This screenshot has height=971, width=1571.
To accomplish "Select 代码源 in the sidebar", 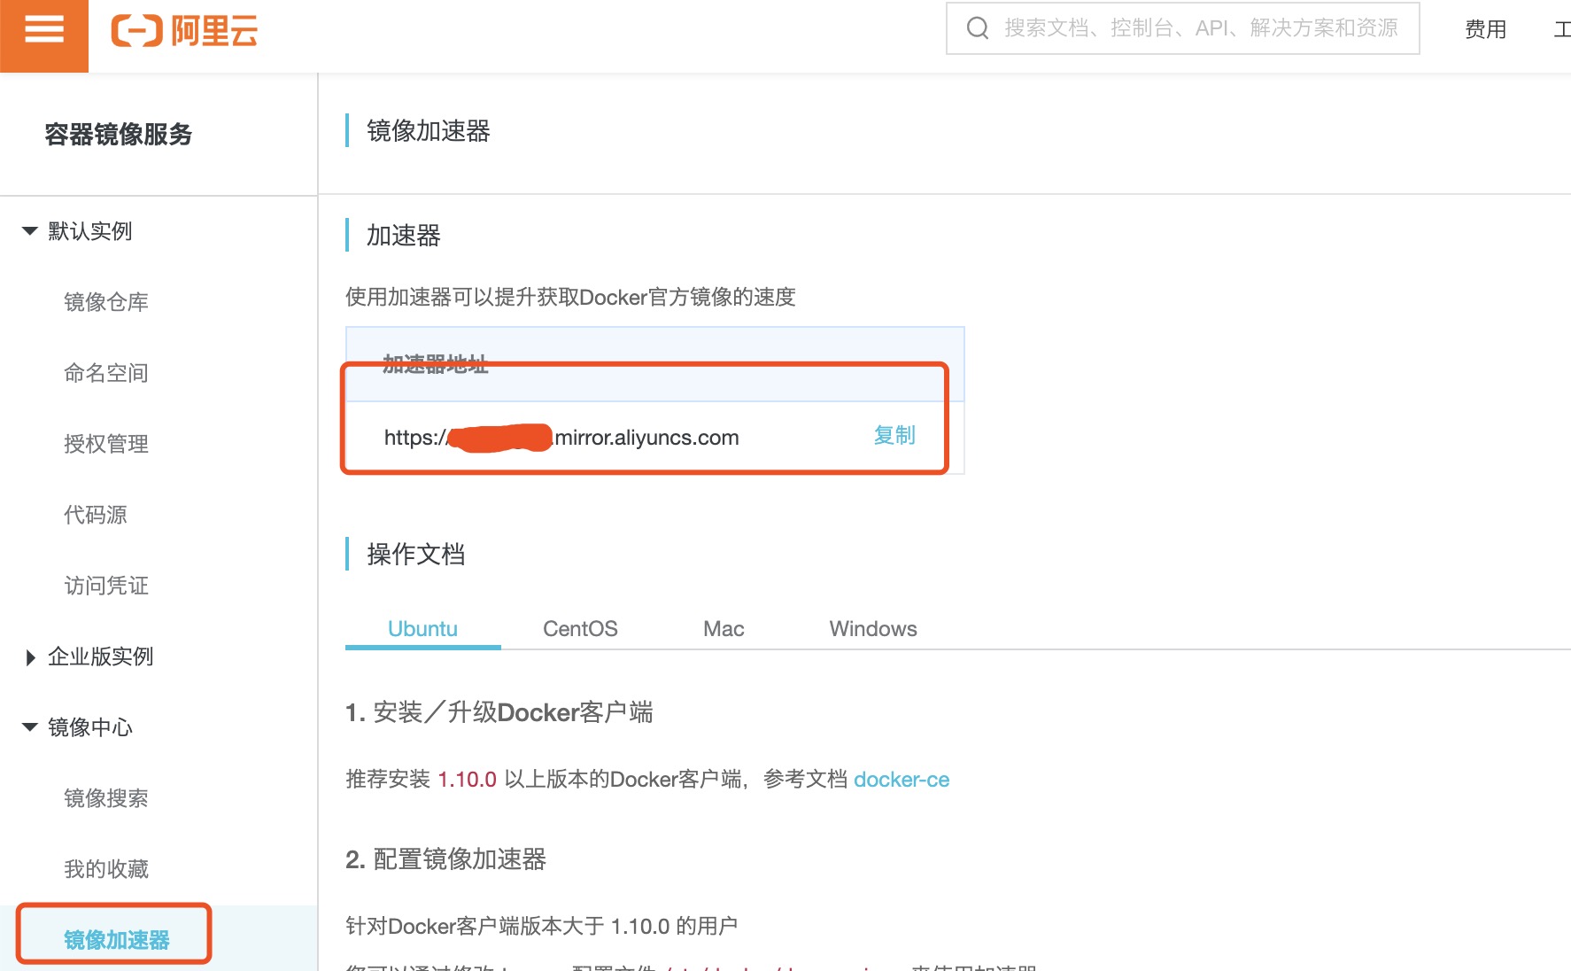I will 96,514.
